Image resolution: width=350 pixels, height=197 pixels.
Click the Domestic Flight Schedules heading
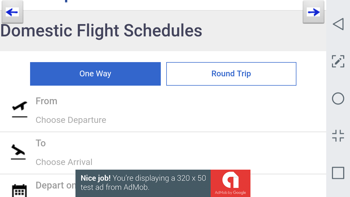(101, 31)
